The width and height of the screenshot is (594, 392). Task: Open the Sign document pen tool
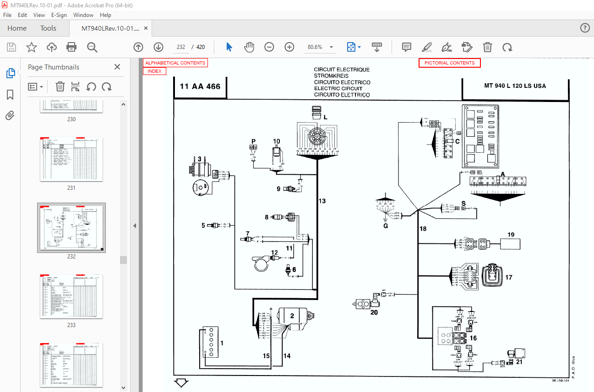pyautogui.click(x=447, y=47)
